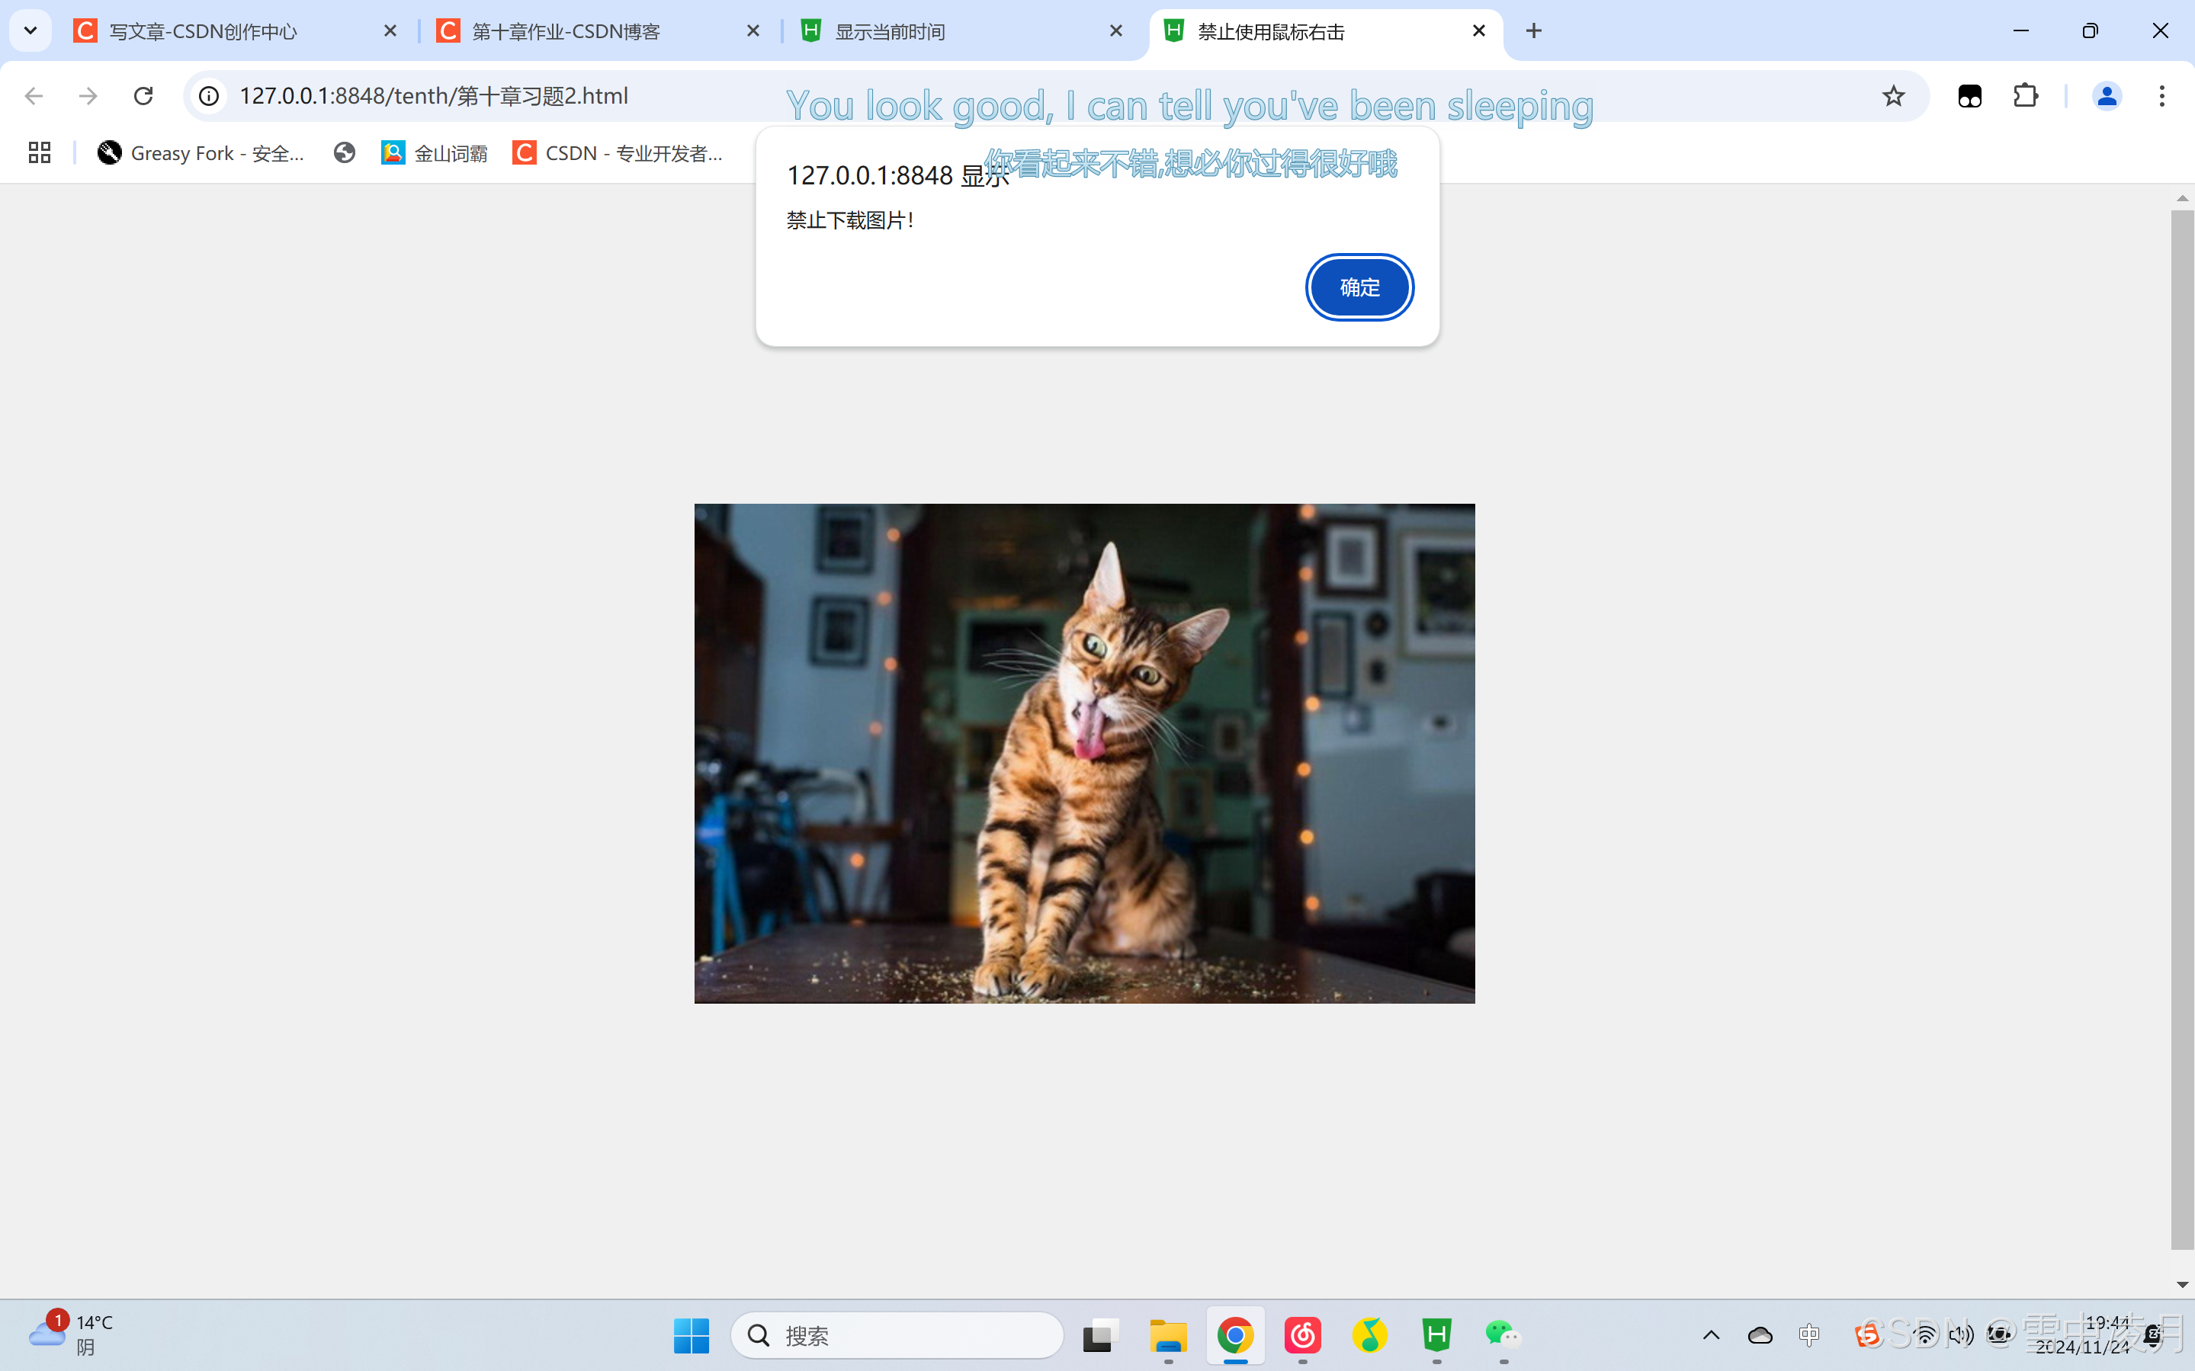The height and width of the screenshot is (1371, 2195).
Task: Open WeChat from the taskbar
Action: click(1502, 1334)
